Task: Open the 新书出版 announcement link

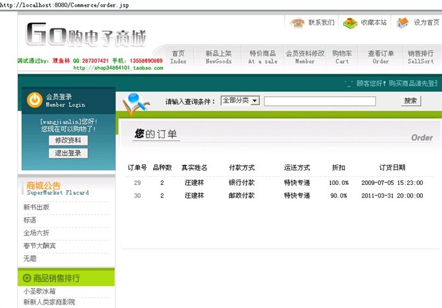Action: point(36,207)
